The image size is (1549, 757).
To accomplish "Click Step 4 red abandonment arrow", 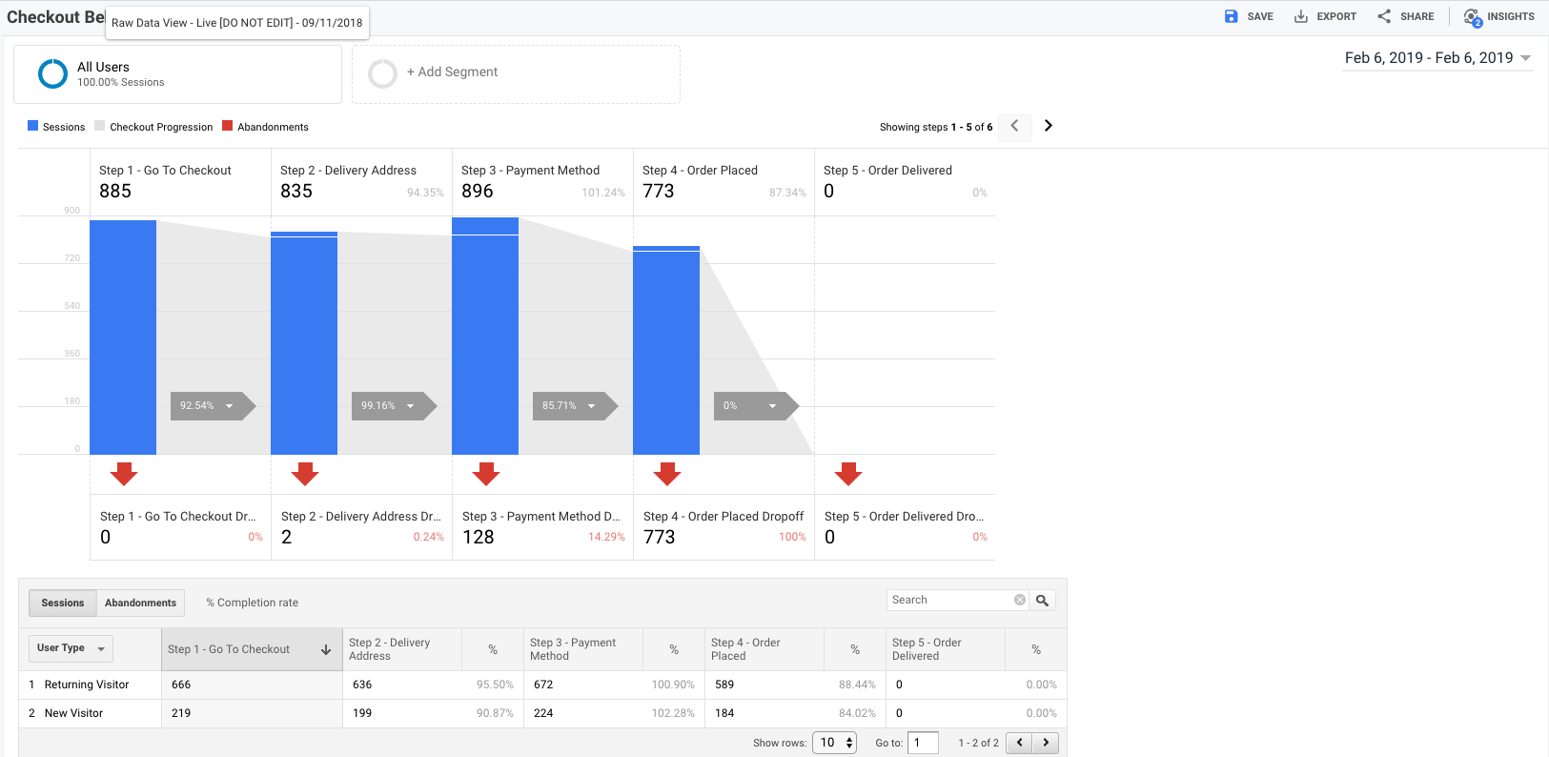I will coord(667,474).
